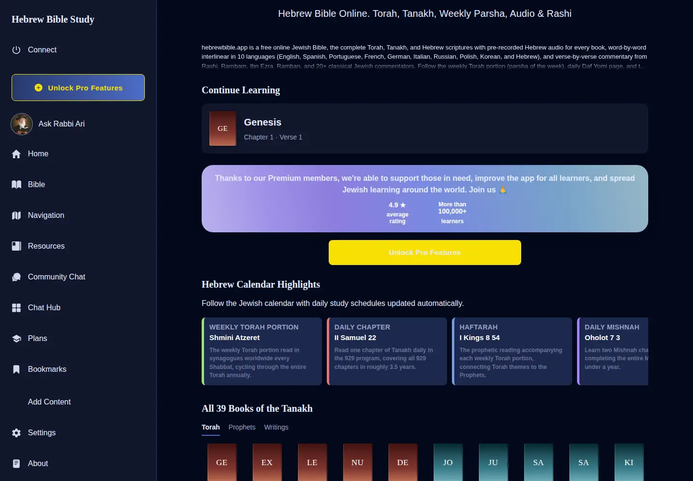This screenshot has width=693, height=481.
Task: Click the 'Hebrew Calendar Highlights' heading
Action: click(x=261, y=284)
